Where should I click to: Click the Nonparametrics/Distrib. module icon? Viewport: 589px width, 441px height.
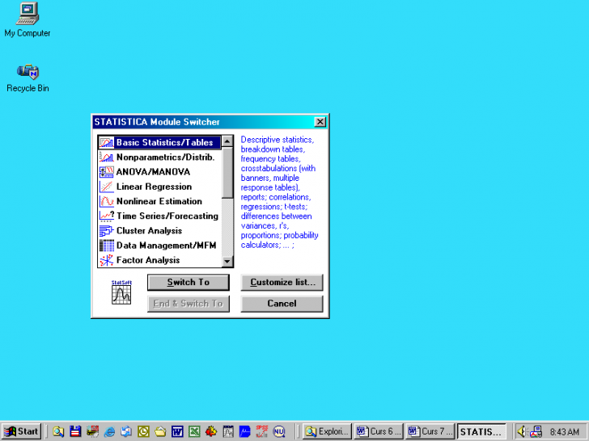[106, 157]
